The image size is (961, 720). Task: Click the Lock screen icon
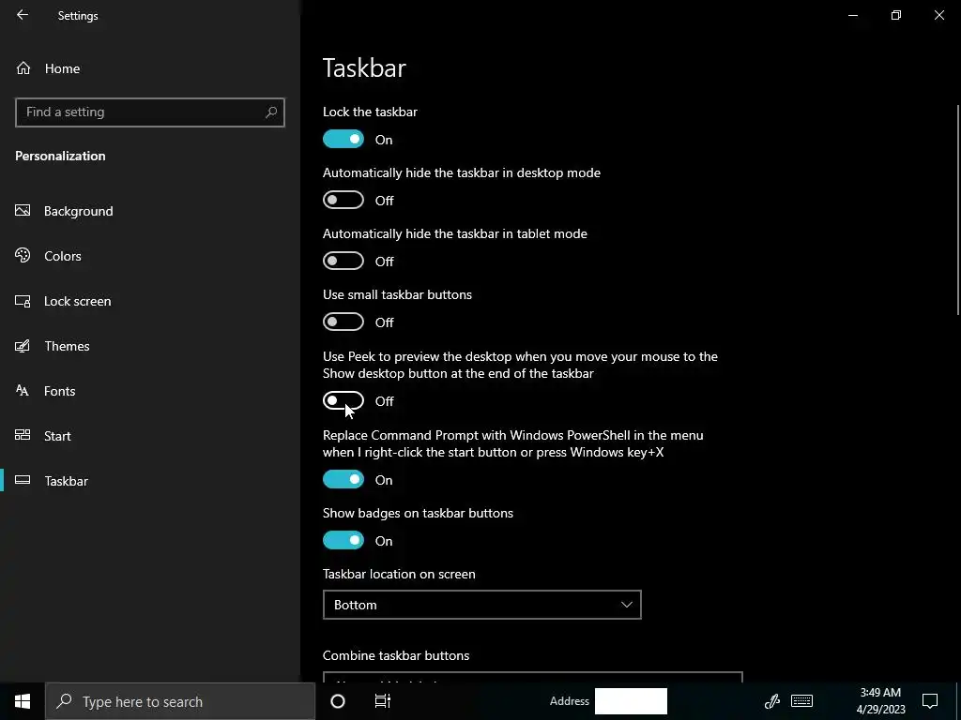point(23,301)
